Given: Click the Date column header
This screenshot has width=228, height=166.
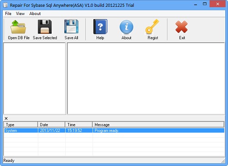Looking at the screenshot, I should coord(51,125).
